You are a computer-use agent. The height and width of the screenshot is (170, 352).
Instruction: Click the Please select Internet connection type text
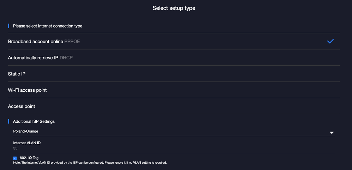tap(48, 26)
